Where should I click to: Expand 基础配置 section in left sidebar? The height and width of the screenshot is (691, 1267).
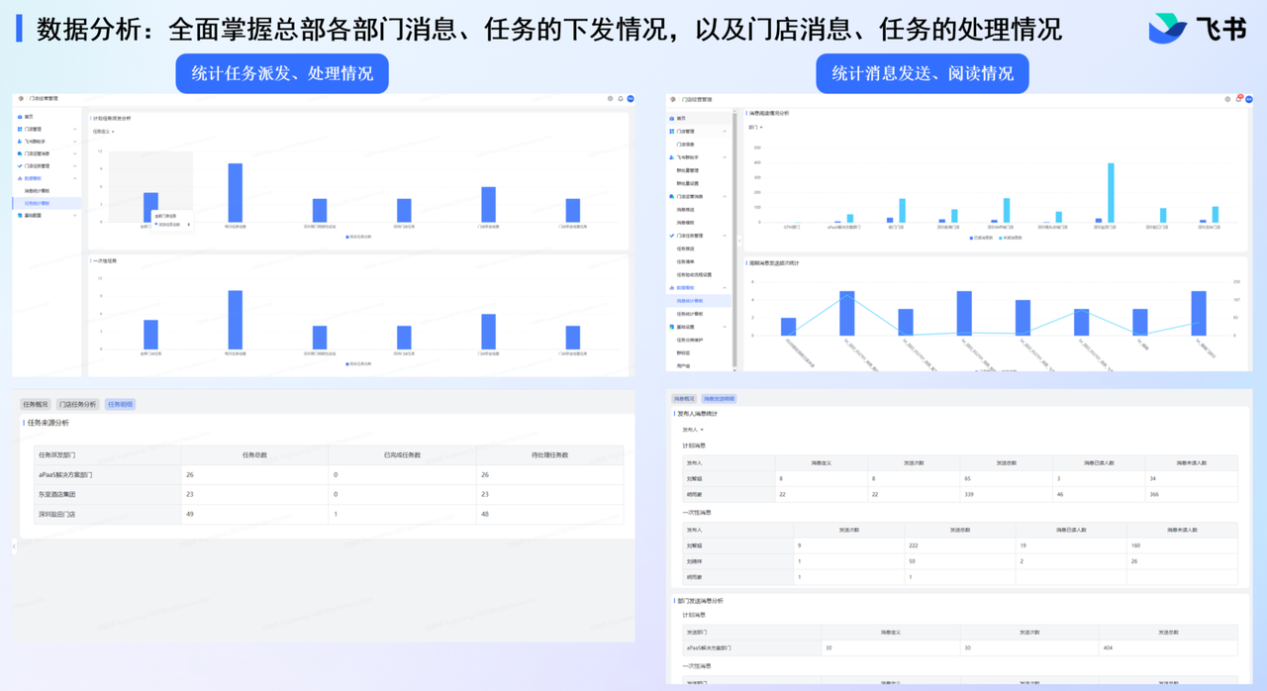pyautogui.click(x=74, y=215)
